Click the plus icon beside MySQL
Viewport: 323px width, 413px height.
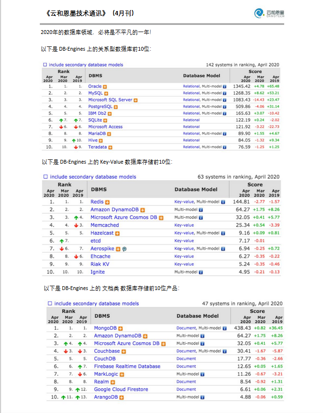pyautogui.click(x=106, y=93)
